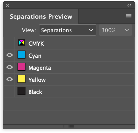Click the chevron next to 300%

click(127, 30)
